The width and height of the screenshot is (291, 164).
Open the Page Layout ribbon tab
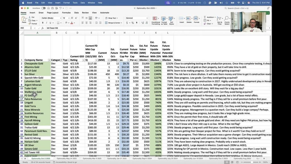[53, 13]
